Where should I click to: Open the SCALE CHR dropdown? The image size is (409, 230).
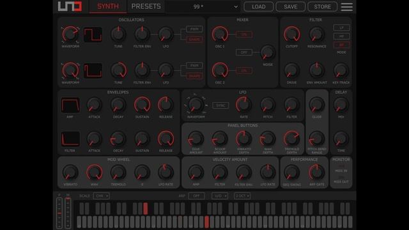pos(101,196)
